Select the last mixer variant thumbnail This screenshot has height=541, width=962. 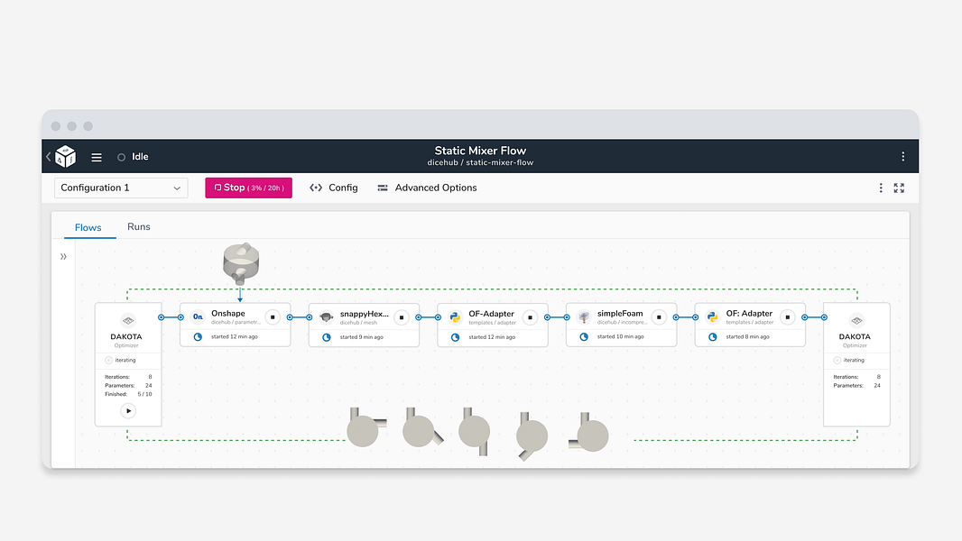click(x=588, y=433)
